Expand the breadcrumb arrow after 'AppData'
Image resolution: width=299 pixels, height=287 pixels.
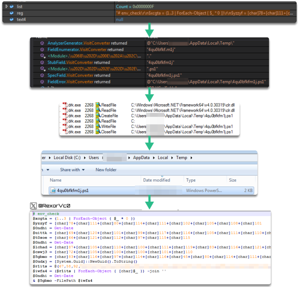point(154,158)
